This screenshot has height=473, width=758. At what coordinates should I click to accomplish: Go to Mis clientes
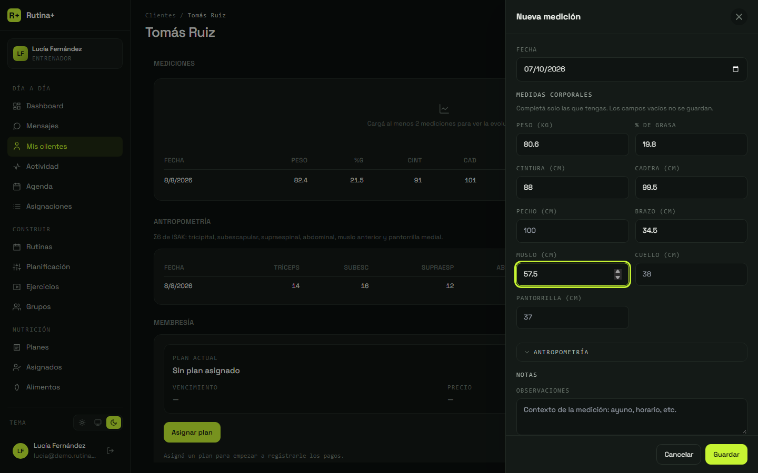[65, 147]
